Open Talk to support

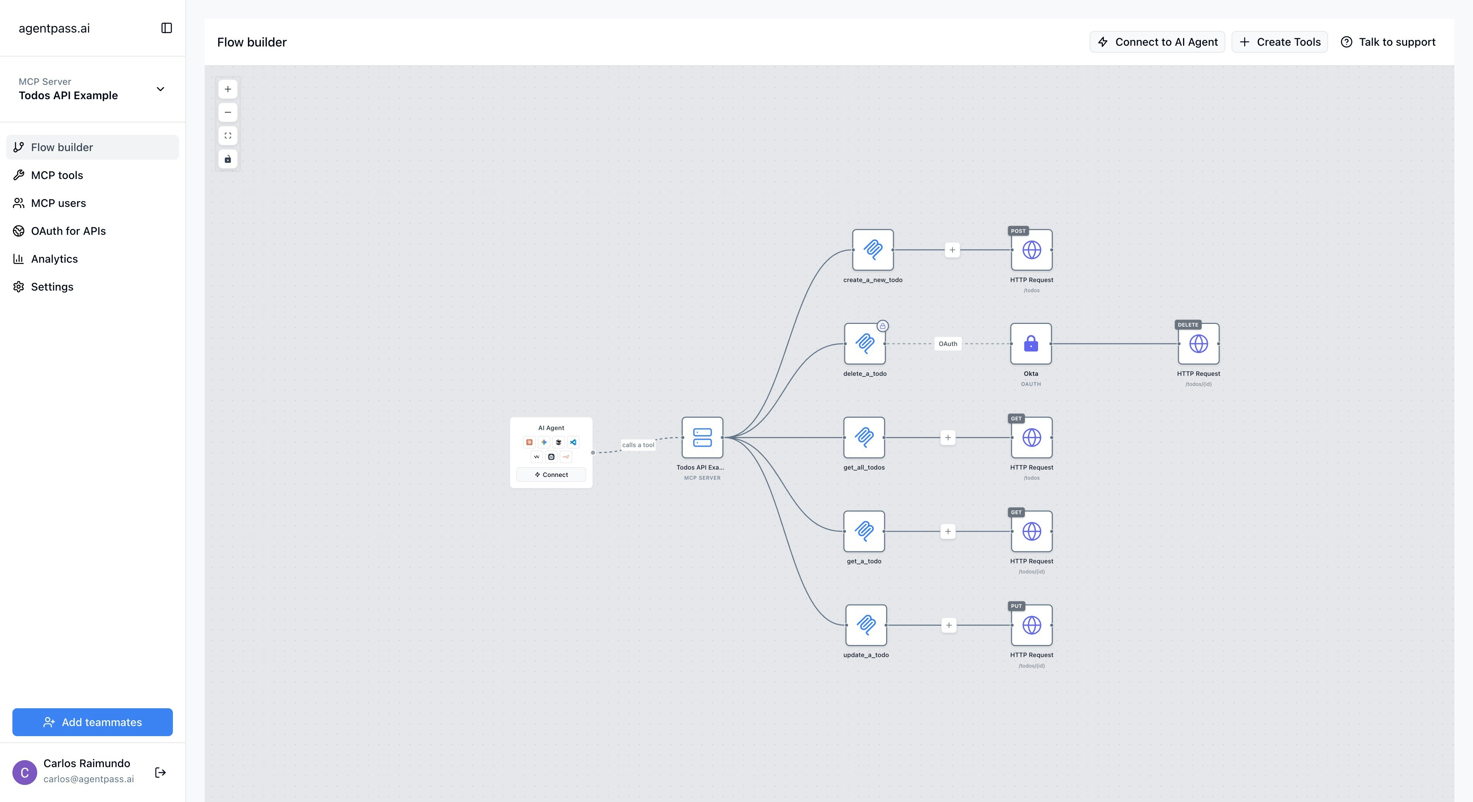click(x=1388, y=42)
